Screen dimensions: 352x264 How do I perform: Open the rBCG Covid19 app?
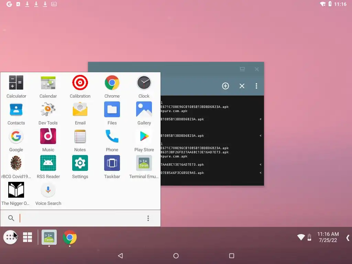pyautogui.click(x=16, y=167)
